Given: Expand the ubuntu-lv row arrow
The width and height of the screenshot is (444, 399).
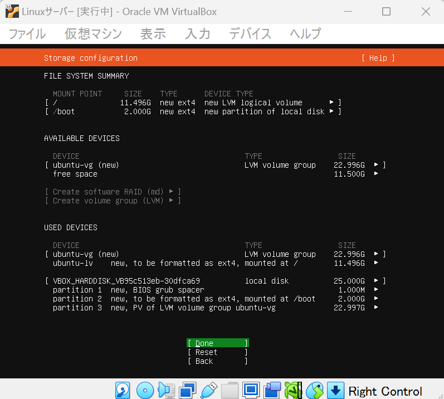Looking at the screenshot, I should click(376, 262).
